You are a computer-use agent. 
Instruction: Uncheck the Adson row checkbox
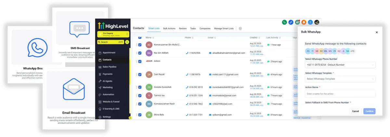pyautogui.click(x=140, y=61)
